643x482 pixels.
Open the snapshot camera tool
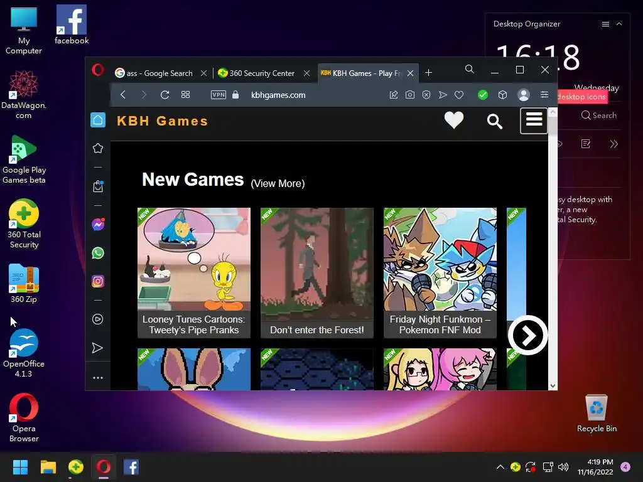(x=409, y=95)
